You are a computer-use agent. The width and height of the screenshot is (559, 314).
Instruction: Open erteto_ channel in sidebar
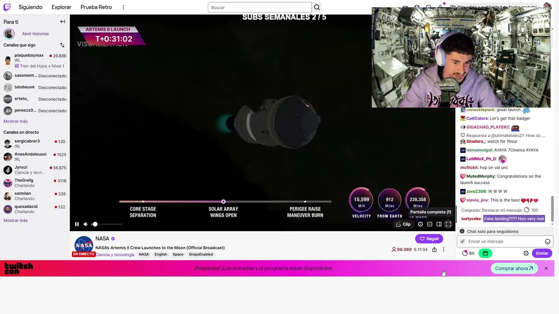(35, 99)
